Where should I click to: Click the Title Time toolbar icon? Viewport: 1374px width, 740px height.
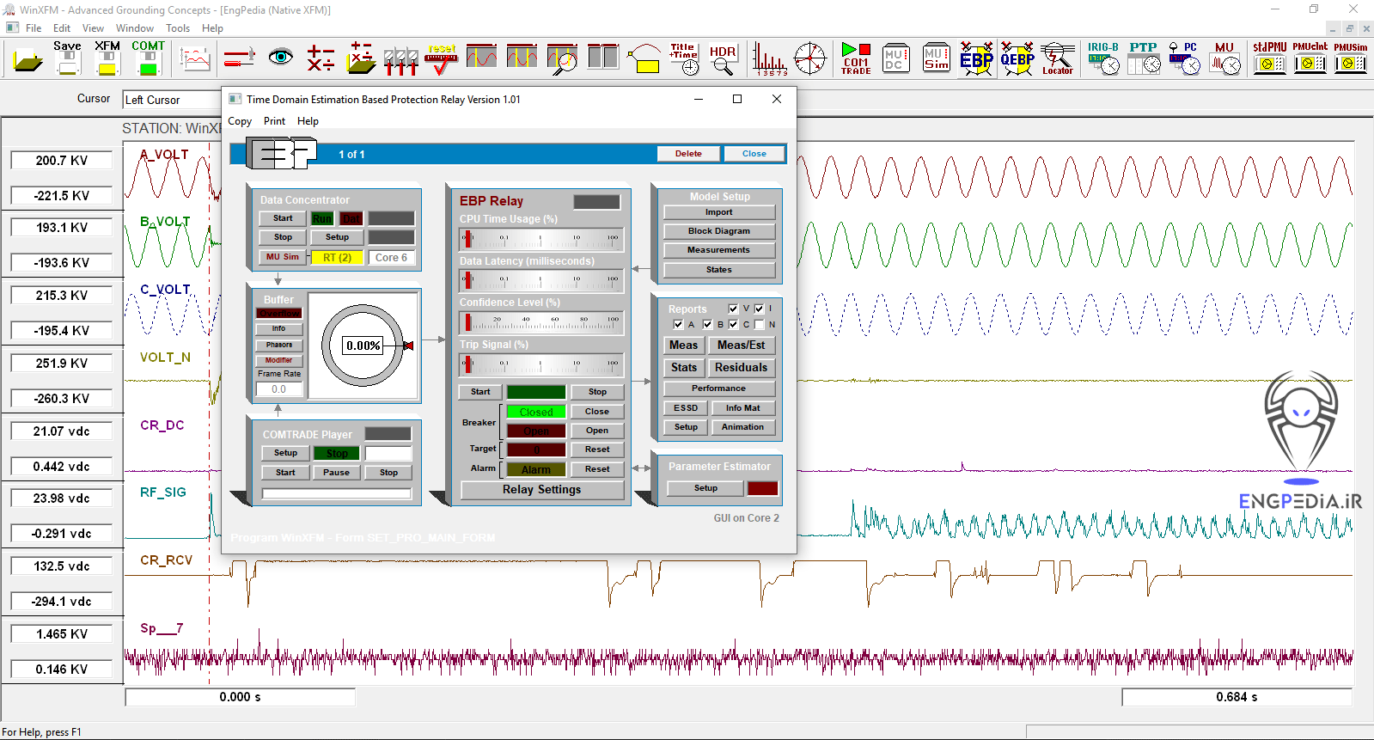click(x=684, y=58)
